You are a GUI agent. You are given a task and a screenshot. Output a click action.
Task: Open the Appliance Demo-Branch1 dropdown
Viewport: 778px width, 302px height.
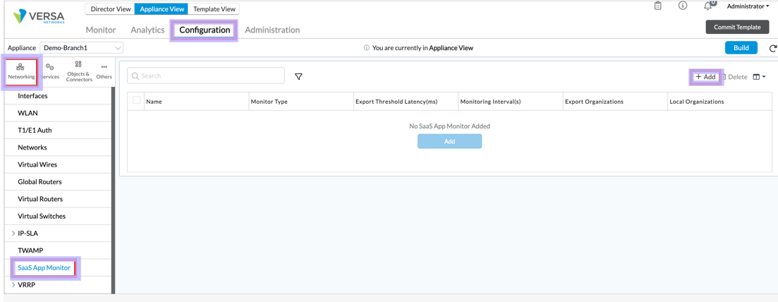pos(81,48)
